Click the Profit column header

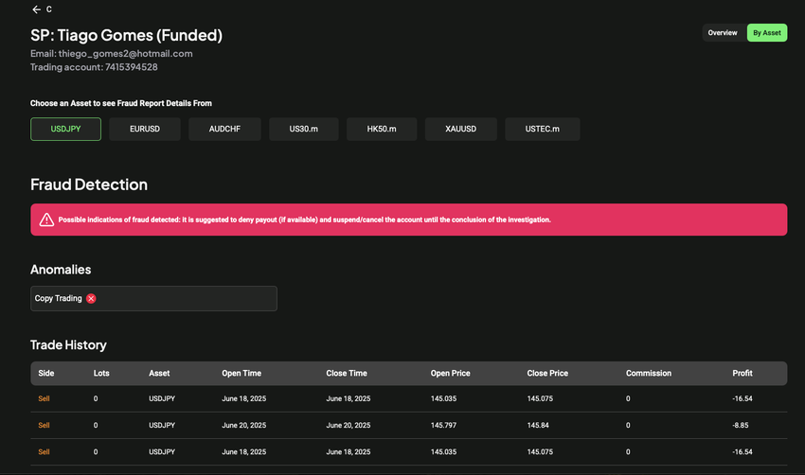[x=744, y=374]
